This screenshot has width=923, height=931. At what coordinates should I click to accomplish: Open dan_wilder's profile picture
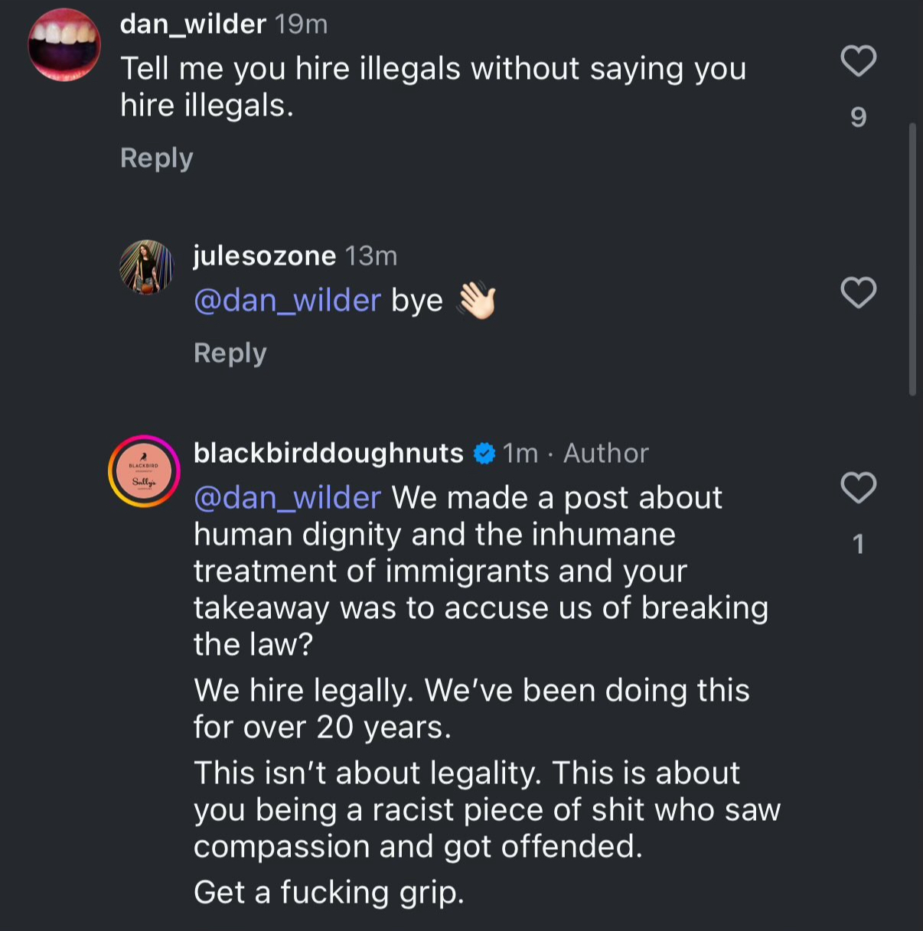tap(64, 45)
